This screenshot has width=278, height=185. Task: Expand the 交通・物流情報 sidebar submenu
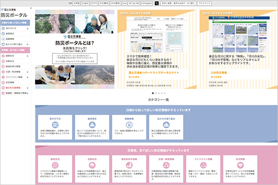coord(28,72)
